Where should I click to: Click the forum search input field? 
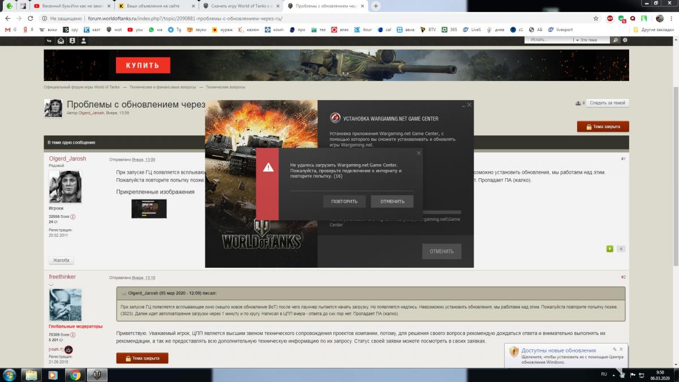tap(549, 40)
